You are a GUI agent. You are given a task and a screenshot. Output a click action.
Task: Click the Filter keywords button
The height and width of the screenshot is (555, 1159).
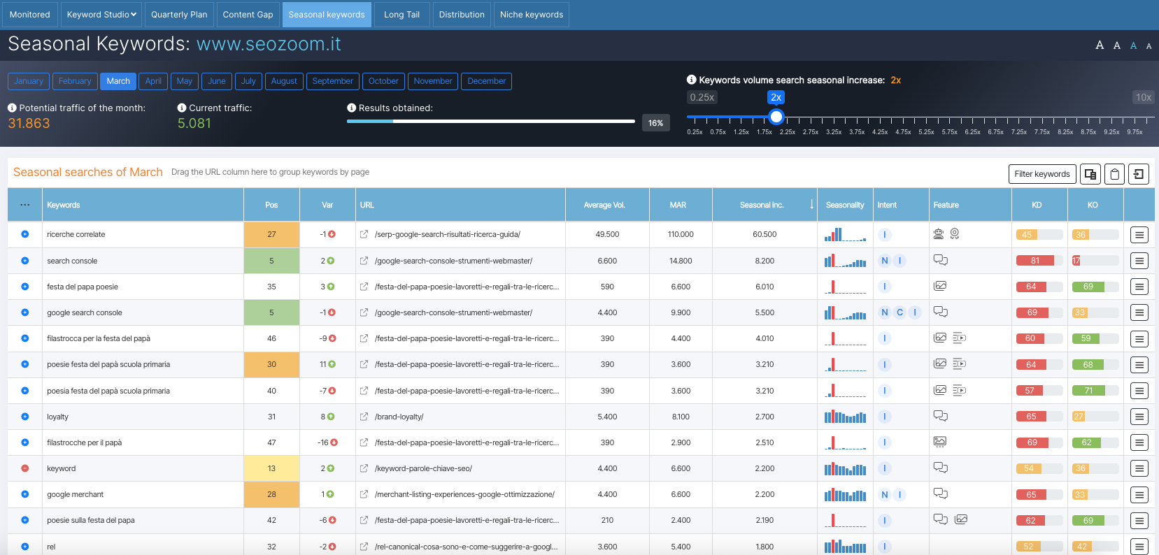click(1042, 174)
